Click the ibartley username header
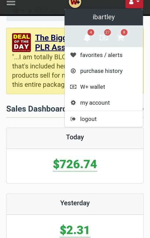The image size is (150, 238). 104,17
